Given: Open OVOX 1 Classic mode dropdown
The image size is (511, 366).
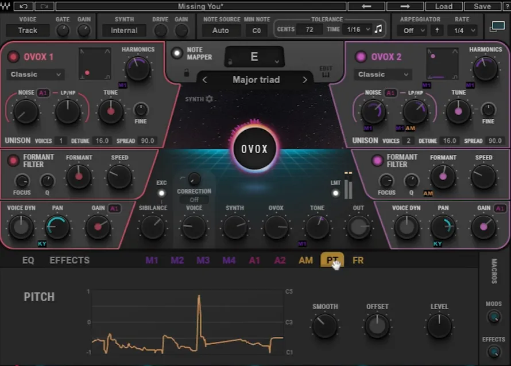Looking at the screenshot, I should tap(35, 75).
